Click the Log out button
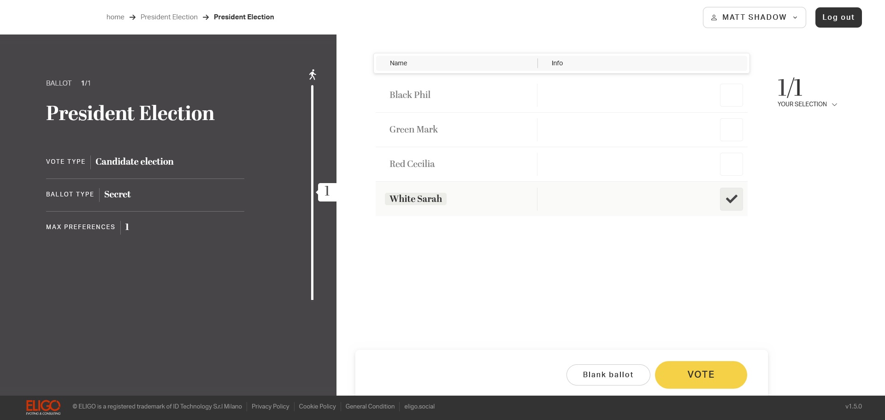 838,17
